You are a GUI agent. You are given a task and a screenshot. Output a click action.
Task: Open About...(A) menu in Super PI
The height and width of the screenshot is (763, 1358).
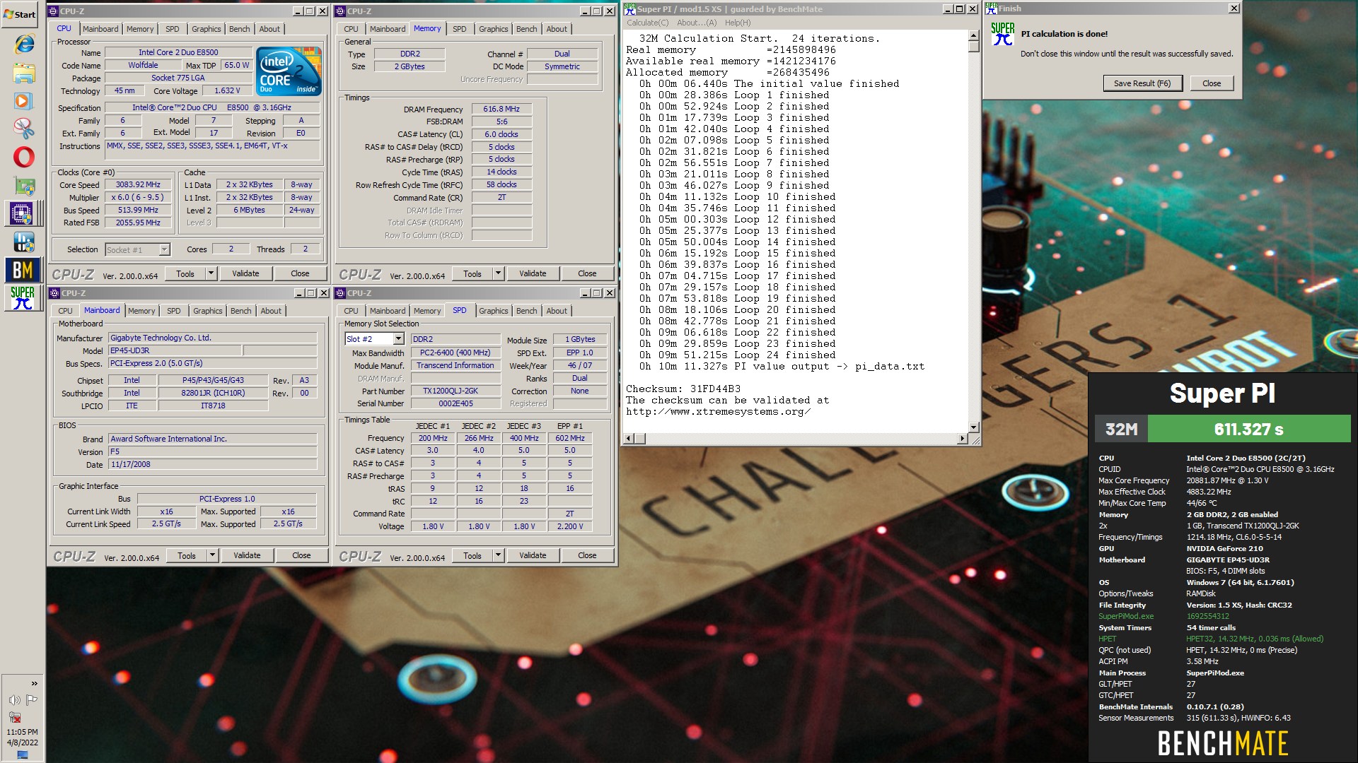click(696, 23)
